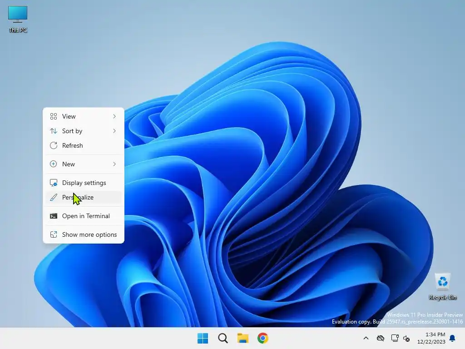Image resolution: width=465 pixels, height=349 pixels.
Task: Select the This PC desktop icon
Action: point(18,19)
